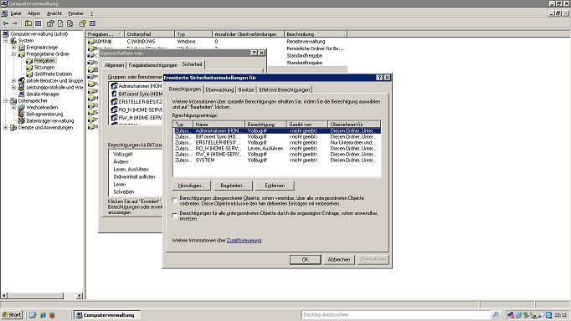Open the Fenster menu

click(75, 13)
